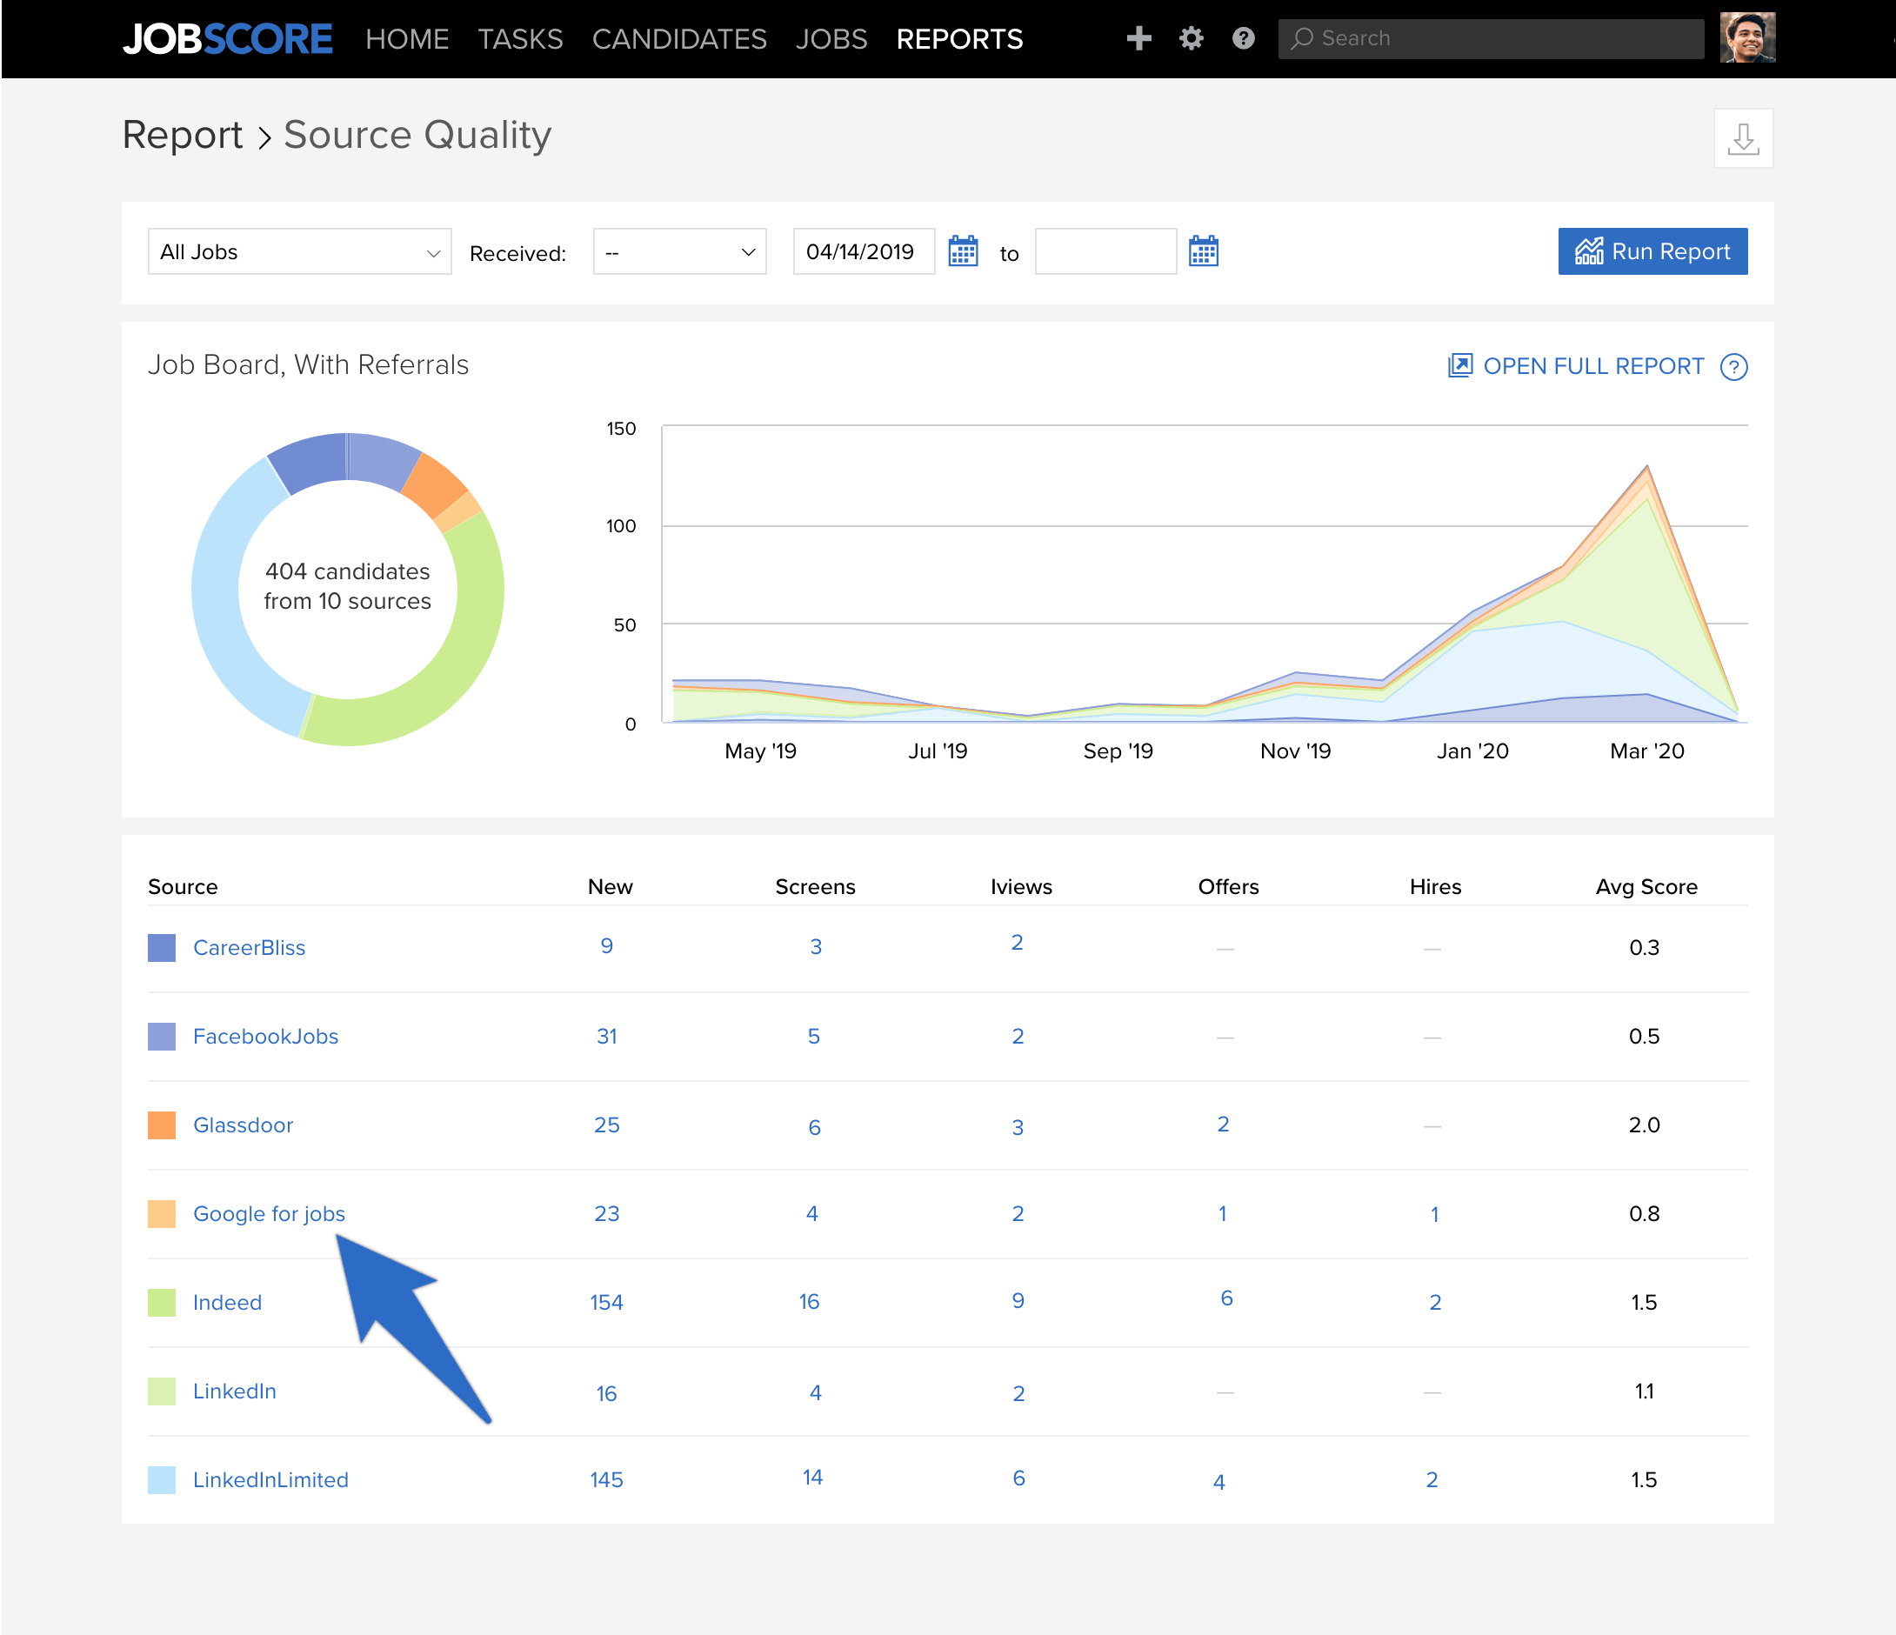Screen dimensions: 1896x1635
Task: Open the full report link
Action: click(x=1576, y=367)
